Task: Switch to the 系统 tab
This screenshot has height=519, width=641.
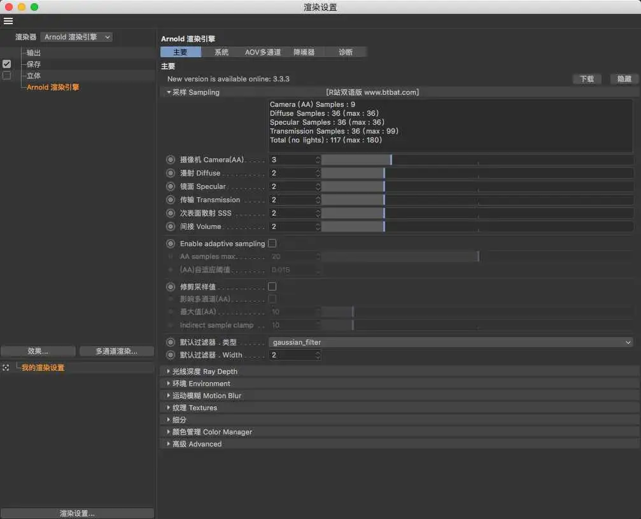Action: [x=222, y=52]
